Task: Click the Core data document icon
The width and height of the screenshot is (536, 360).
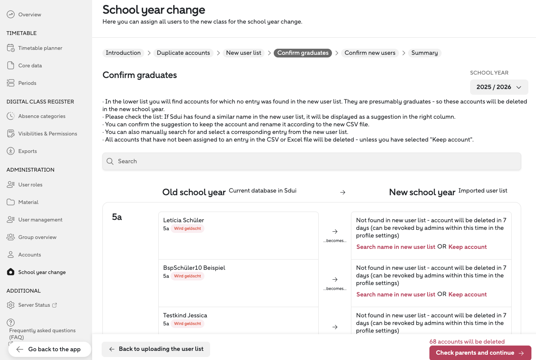Action: coord(11,65)
